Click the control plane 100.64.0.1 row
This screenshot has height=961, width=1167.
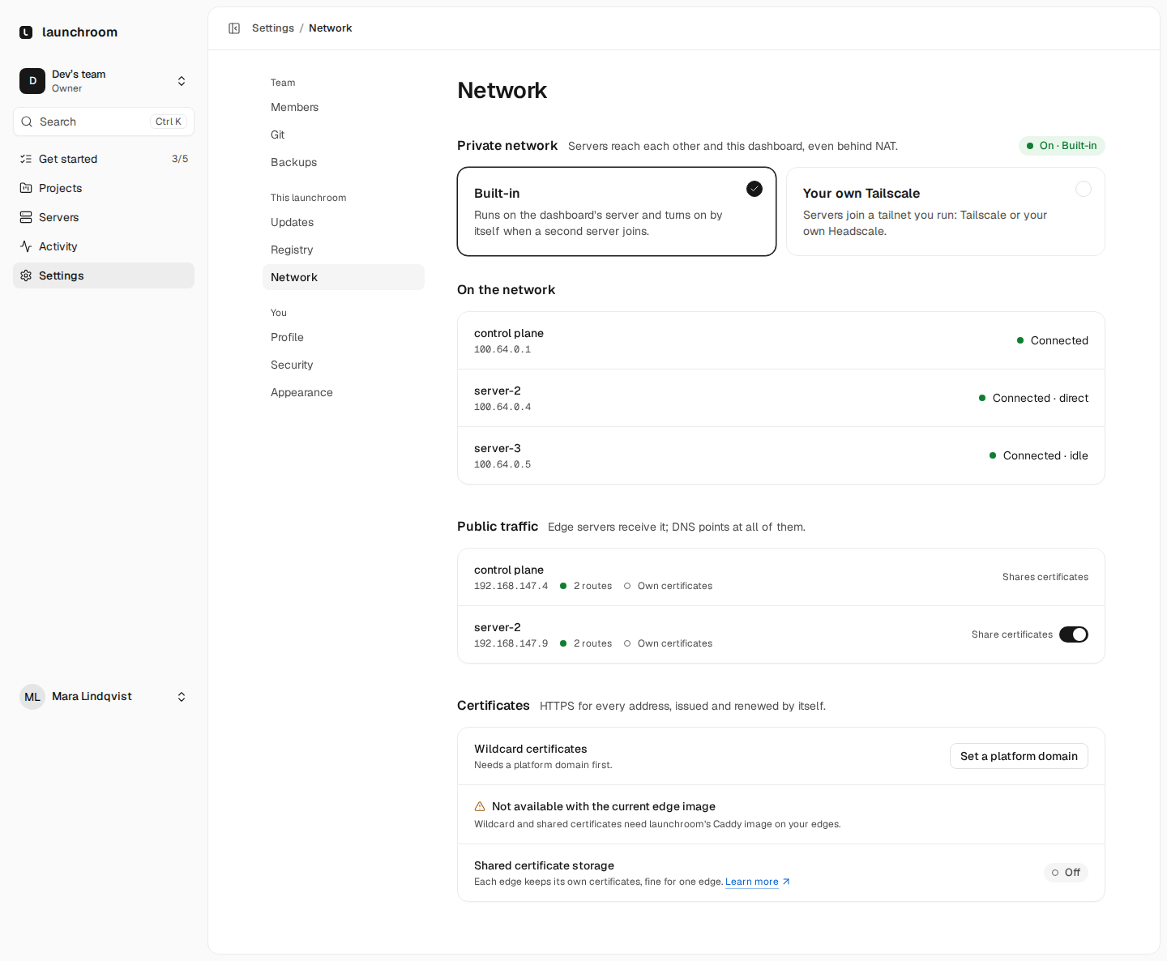pyautogui.click(x=781, y=340)
